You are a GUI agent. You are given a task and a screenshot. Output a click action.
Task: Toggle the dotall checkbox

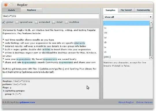(54, 22)
